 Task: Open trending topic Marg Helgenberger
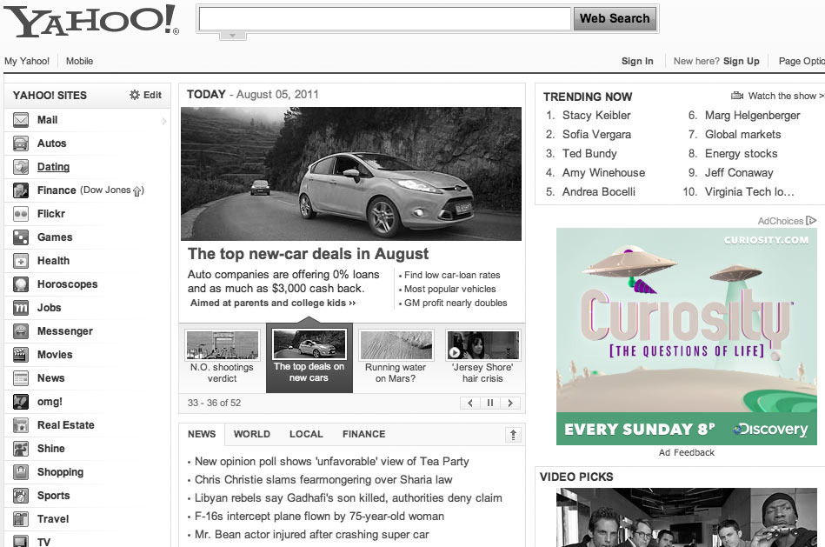click(x=752, y=116)
